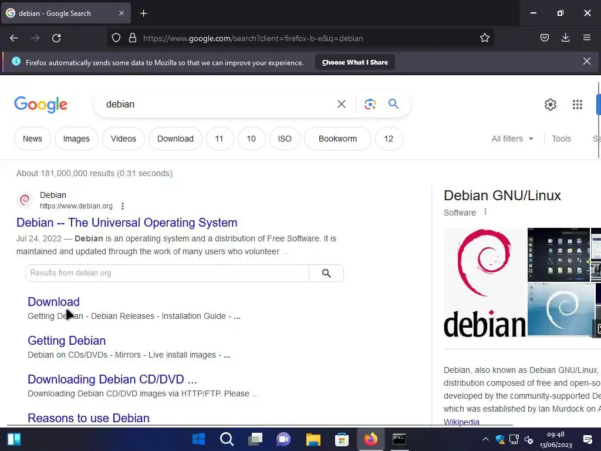Click the debian.org site search magnifier button

[x=326, y=273]
